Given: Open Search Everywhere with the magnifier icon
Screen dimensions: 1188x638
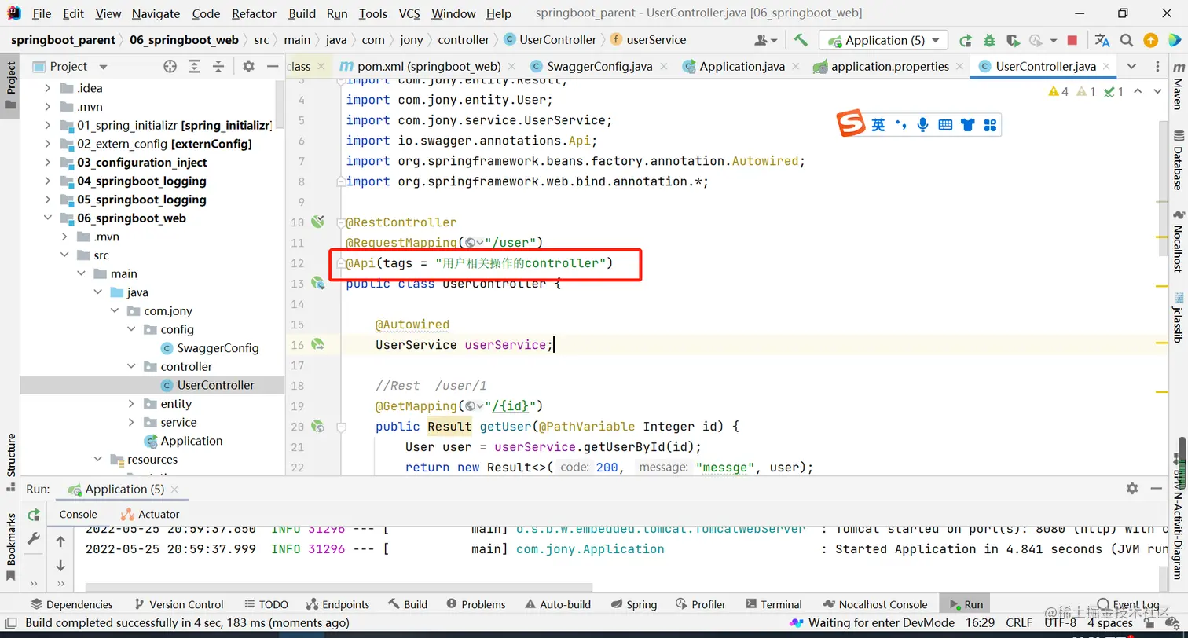Looking at the screenshot, I should pyautogui.click(x=1127, y=40).
